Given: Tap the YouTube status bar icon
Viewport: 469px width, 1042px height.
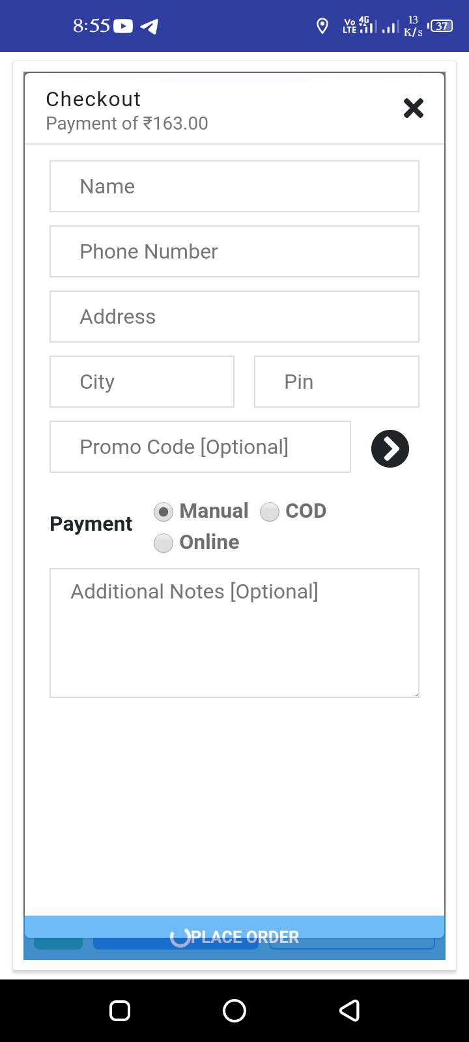Looking at the screenshot, I should coord(123,26).
